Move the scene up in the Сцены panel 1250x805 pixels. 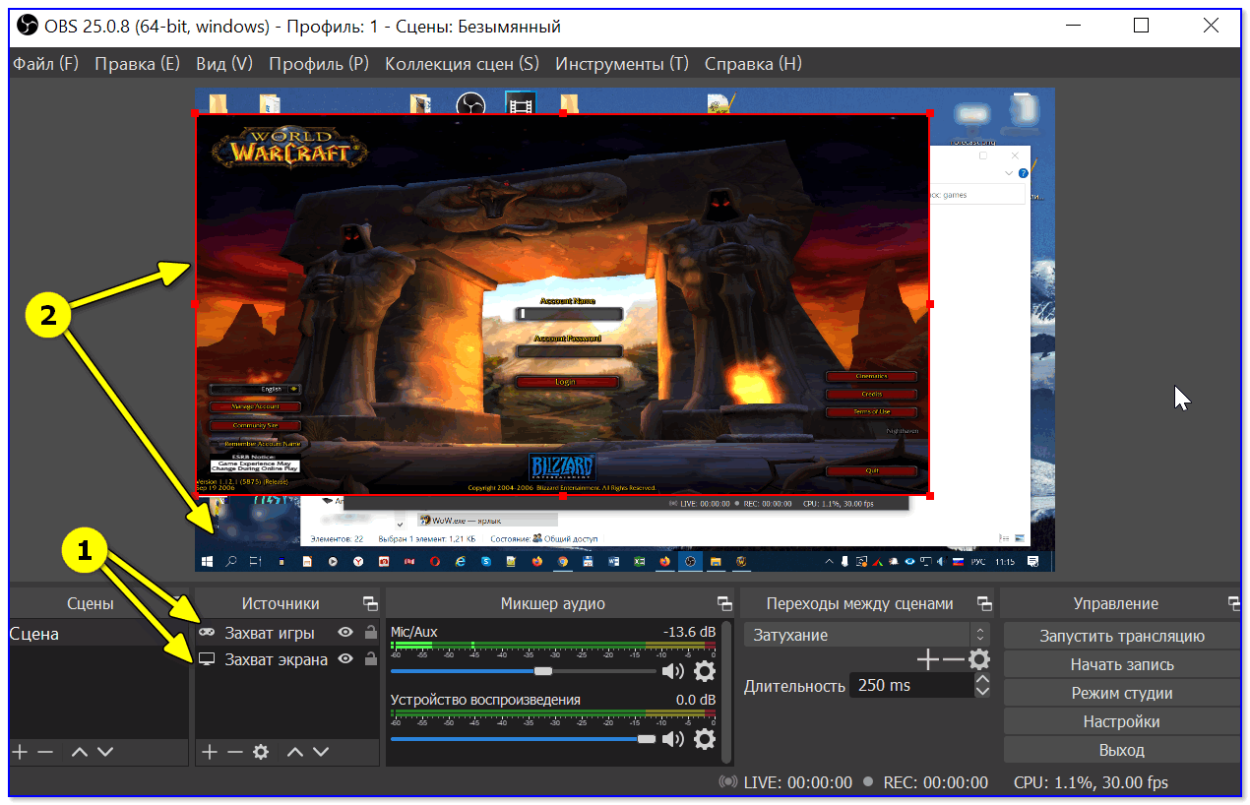[80, 752]
